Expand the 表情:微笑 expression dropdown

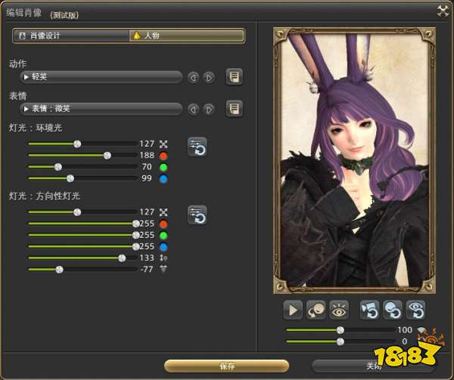[x=101, y=108]
